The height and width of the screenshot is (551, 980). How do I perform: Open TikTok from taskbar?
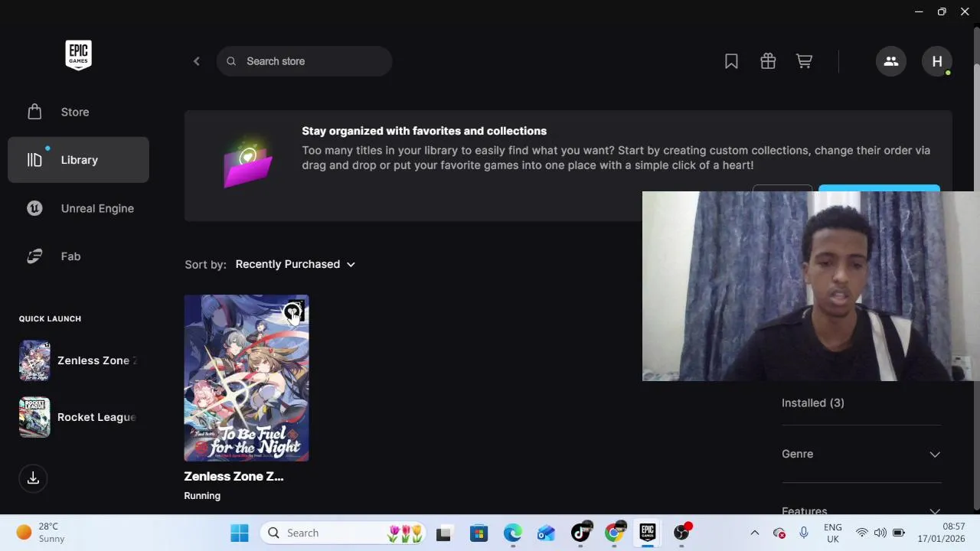(581, 533)
